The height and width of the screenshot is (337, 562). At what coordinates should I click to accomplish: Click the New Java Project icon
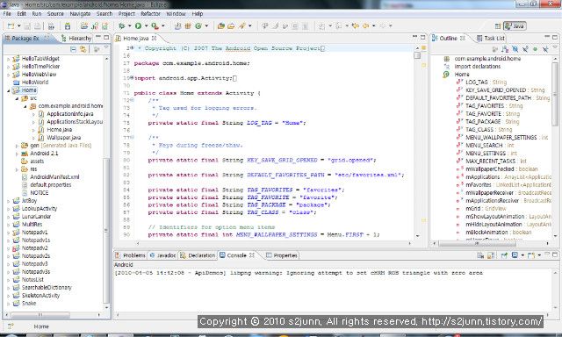177,25
